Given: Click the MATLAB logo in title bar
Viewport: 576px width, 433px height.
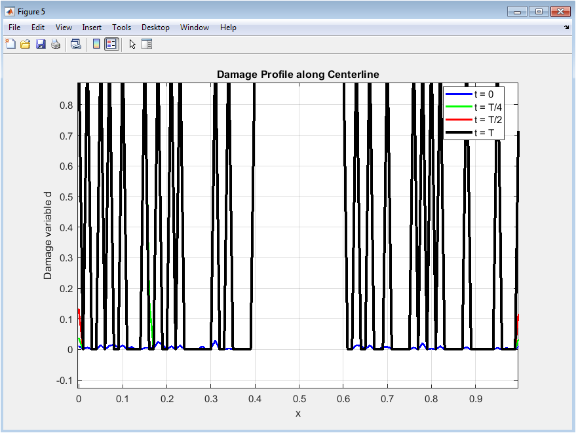Looking at the screenshot, I should [x=10, y=11].
